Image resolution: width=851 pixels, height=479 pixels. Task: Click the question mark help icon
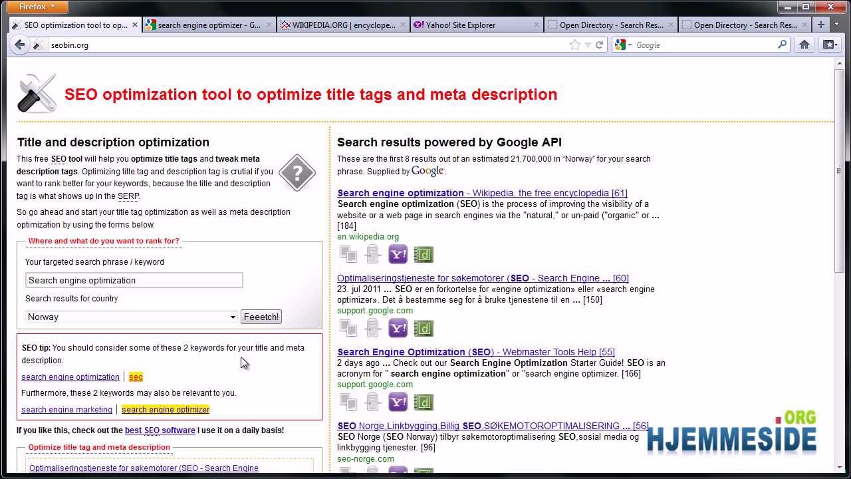point(297,173)
